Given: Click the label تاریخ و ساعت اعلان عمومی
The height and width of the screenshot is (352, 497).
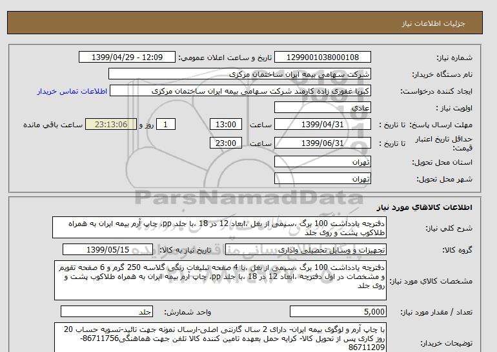Looking at the screenshot, I should click(x=225, y=57).
